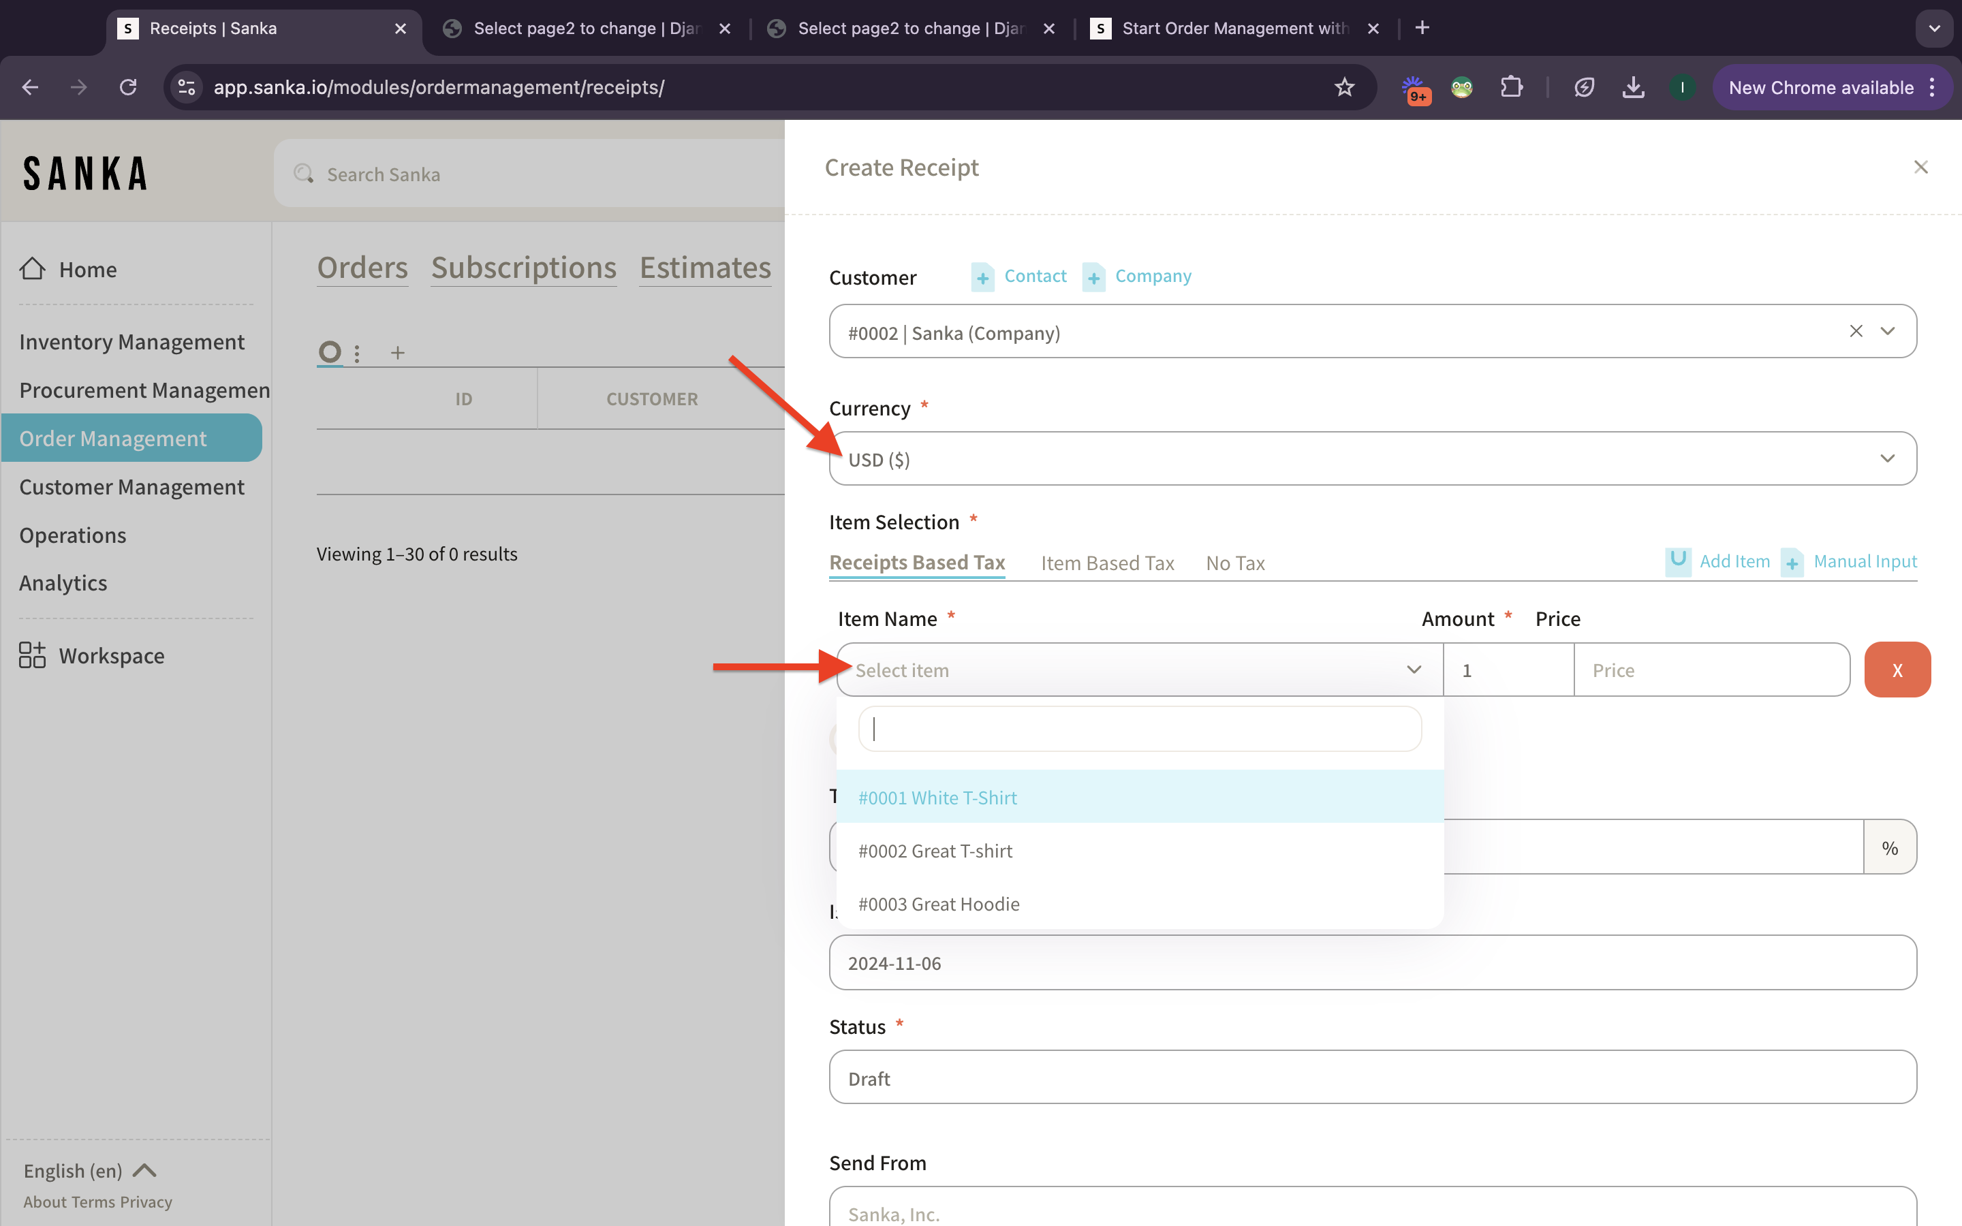This screenshot has width=1962, height=1226.
Task: Open Order Management module
Action: (x=131, y=438)
